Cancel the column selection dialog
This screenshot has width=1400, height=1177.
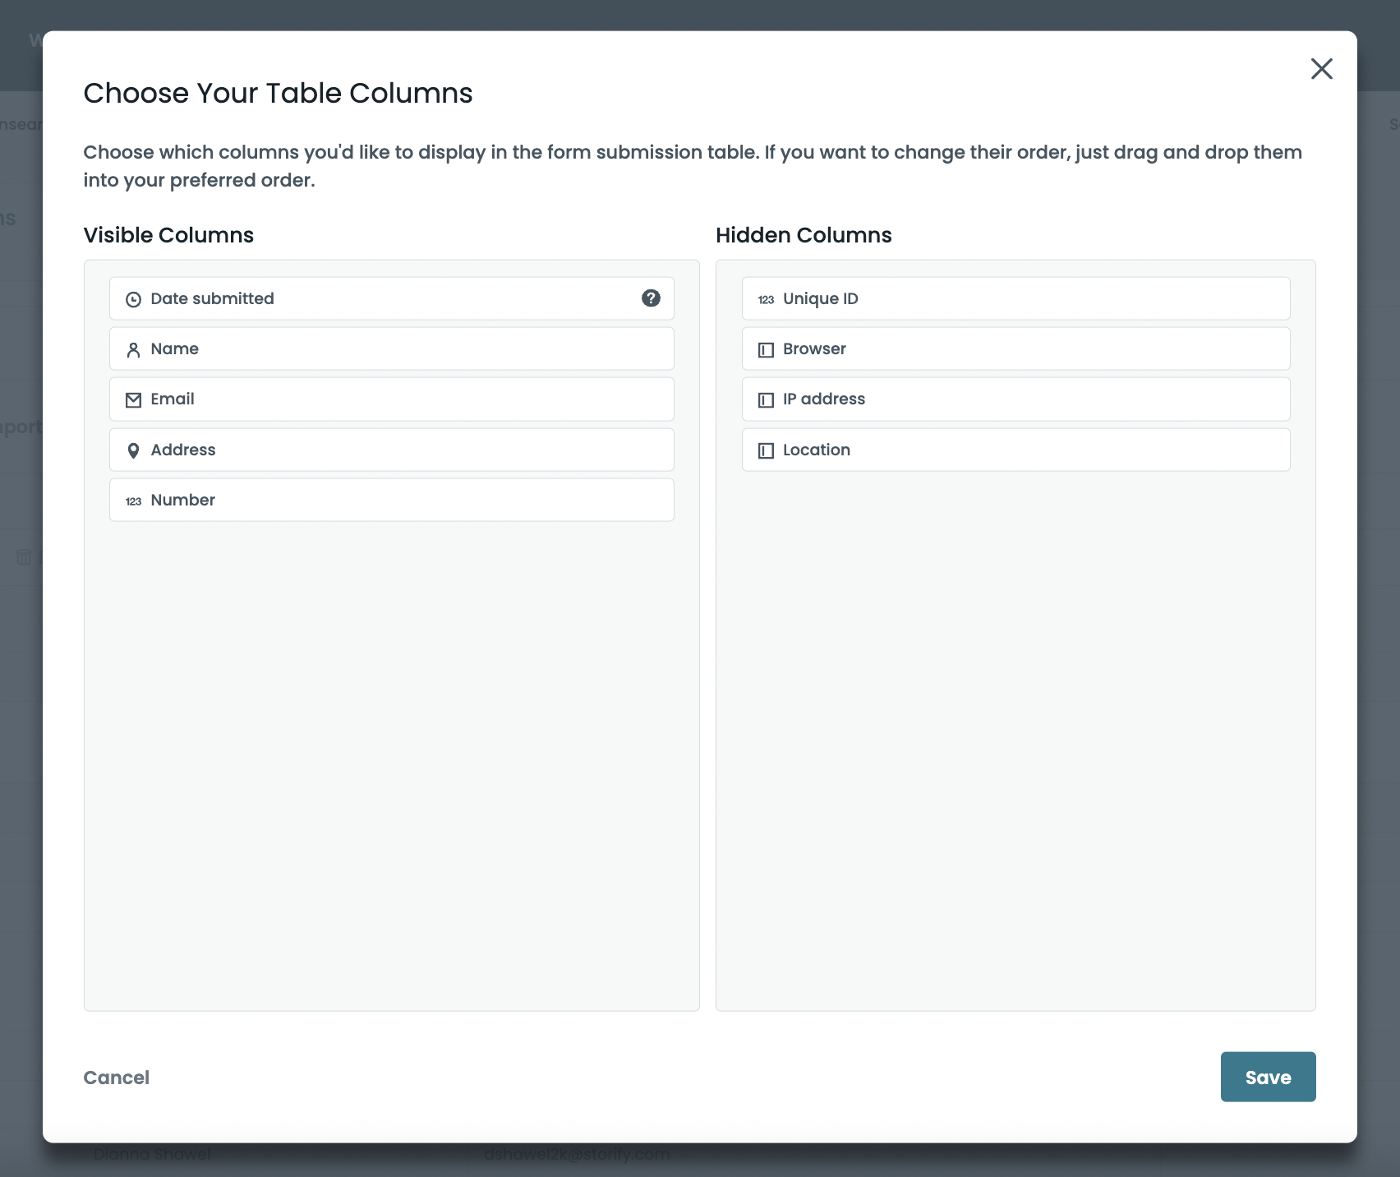tap(117, 1078)
